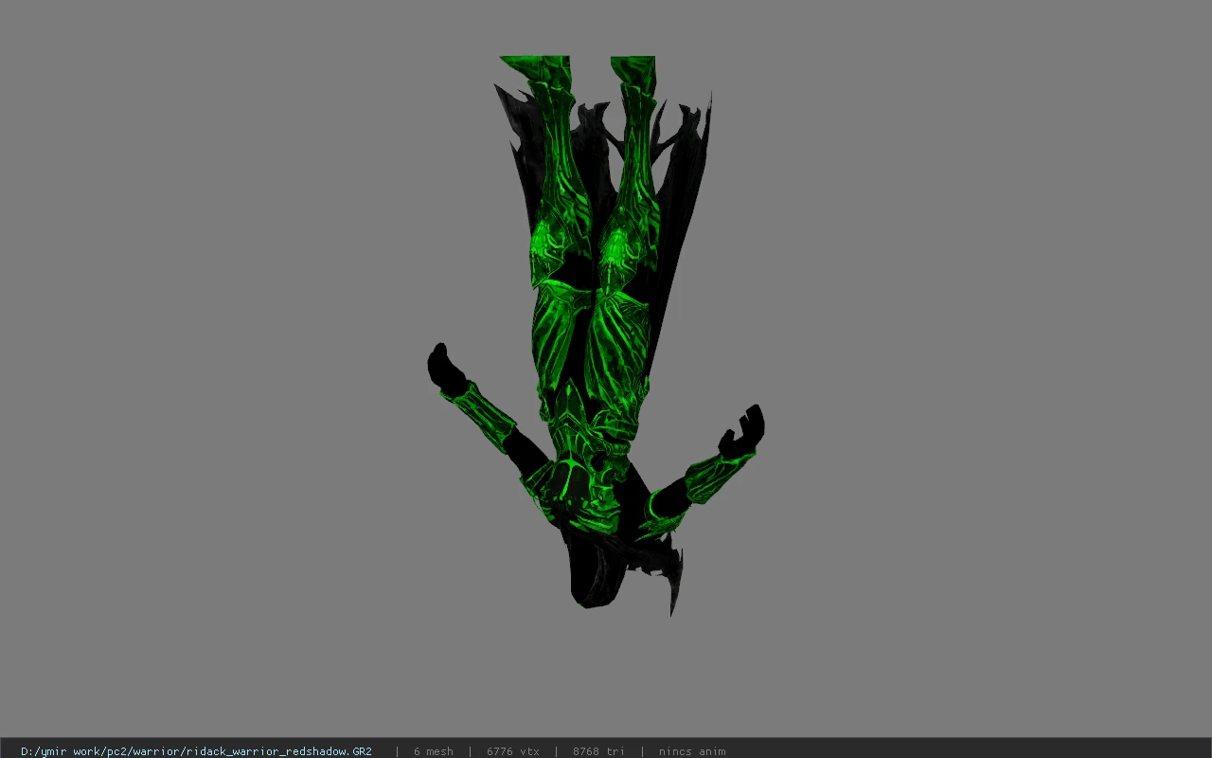Click the "6776 vtx" vertex count
Image resolution: width=1212 pixels, height=758 pixels.
click(513, 751)
